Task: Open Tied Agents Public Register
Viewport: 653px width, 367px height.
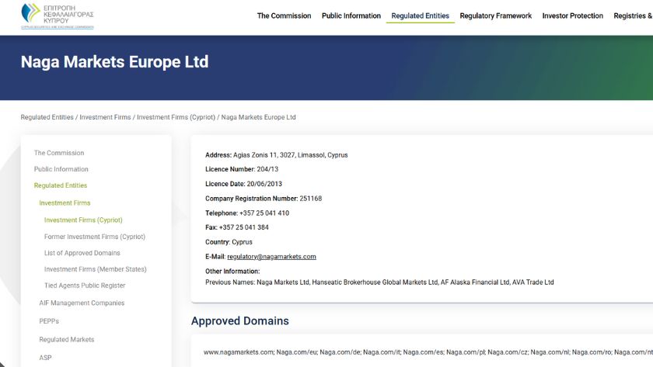Action: 85,286
